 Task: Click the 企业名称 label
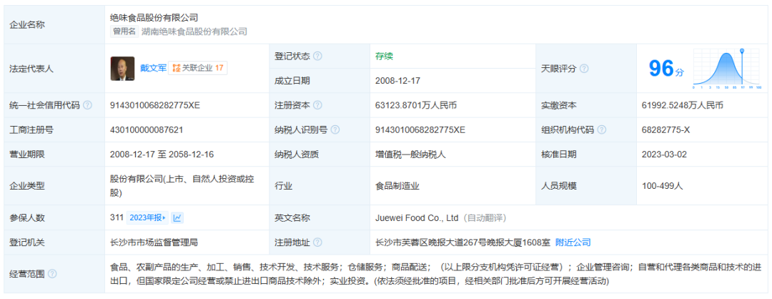click(27, 25)
